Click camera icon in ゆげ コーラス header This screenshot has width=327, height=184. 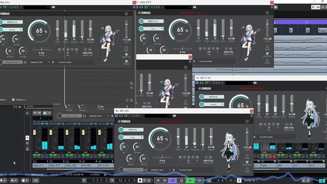255,83
